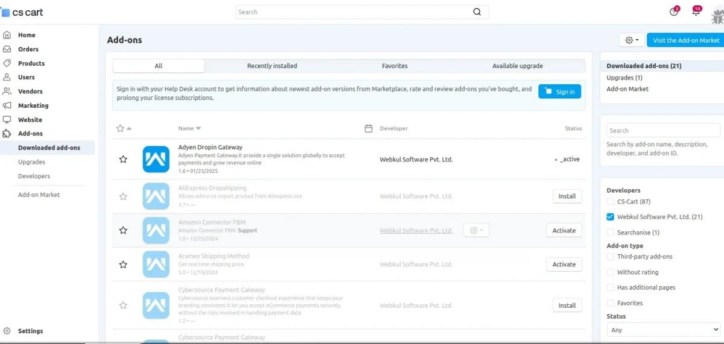The height and width of the screenshot is (344, 724).
Task: Favorite the Adyen Dropin Gateway star
Action: tap(123, 159)
